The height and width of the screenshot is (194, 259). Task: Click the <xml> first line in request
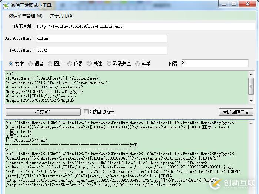[11, 74]
